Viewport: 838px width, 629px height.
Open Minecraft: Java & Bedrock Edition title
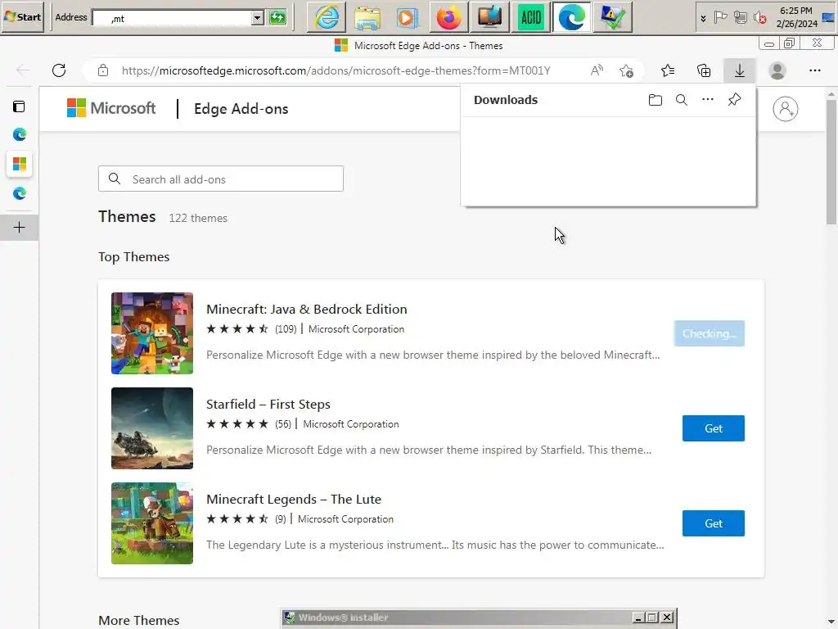tap(307, 309)
